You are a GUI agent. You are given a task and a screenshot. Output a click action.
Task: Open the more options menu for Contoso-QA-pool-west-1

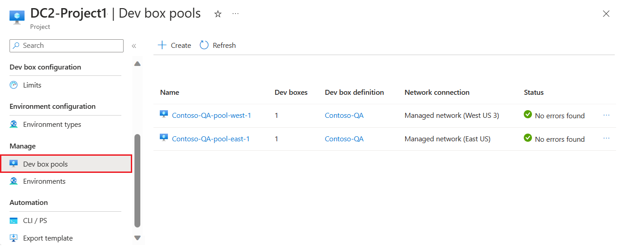(x=607, y=115)
